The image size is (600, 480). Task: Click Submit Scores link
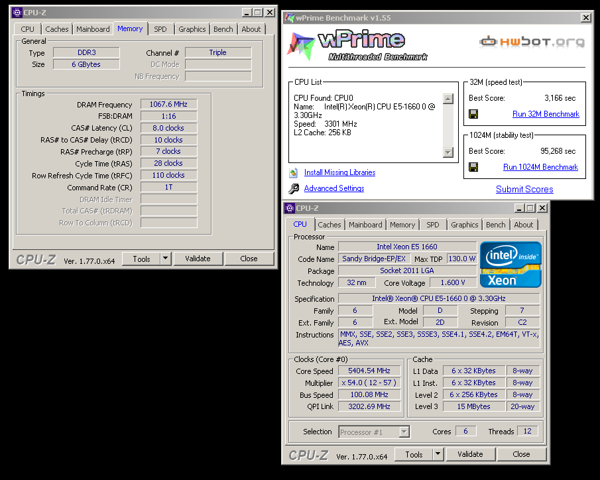click(524, 189)
